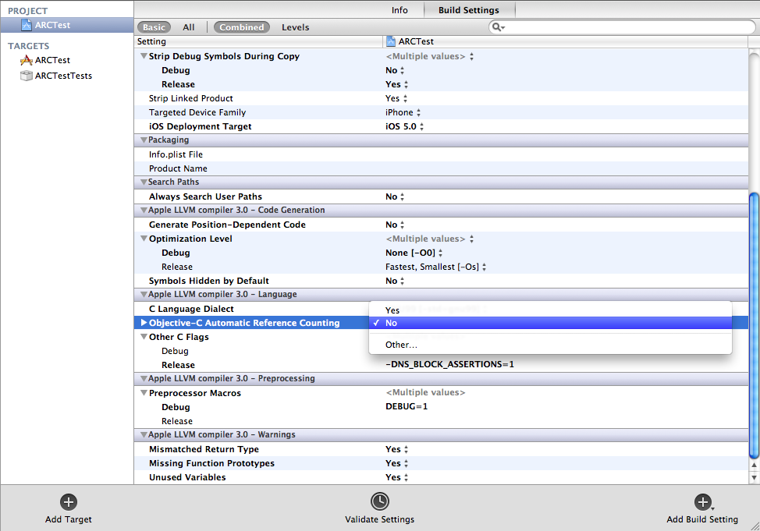Switch to the Build Settings tab
The image size is (760, 531).
[469, 10]
